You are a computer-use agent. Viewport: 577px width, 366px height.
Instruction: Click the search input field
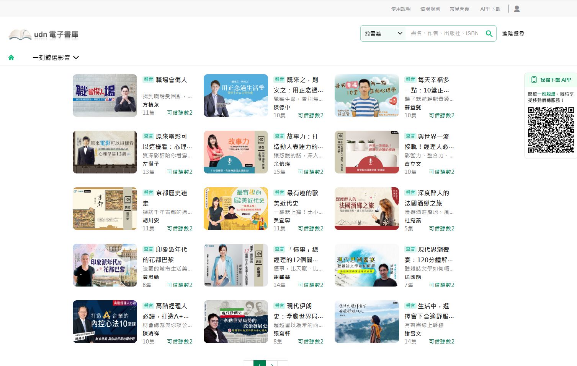pos(444,34)
